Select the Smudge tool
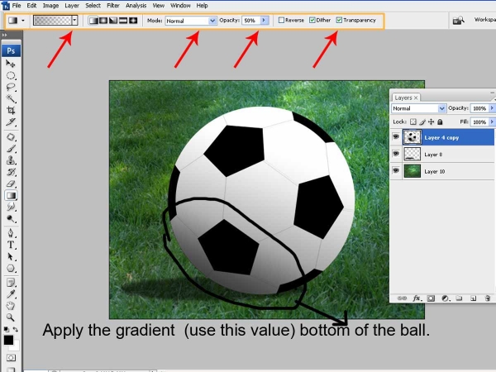The height and width of the screenshot is (372, 496). (x=11, y=207)
